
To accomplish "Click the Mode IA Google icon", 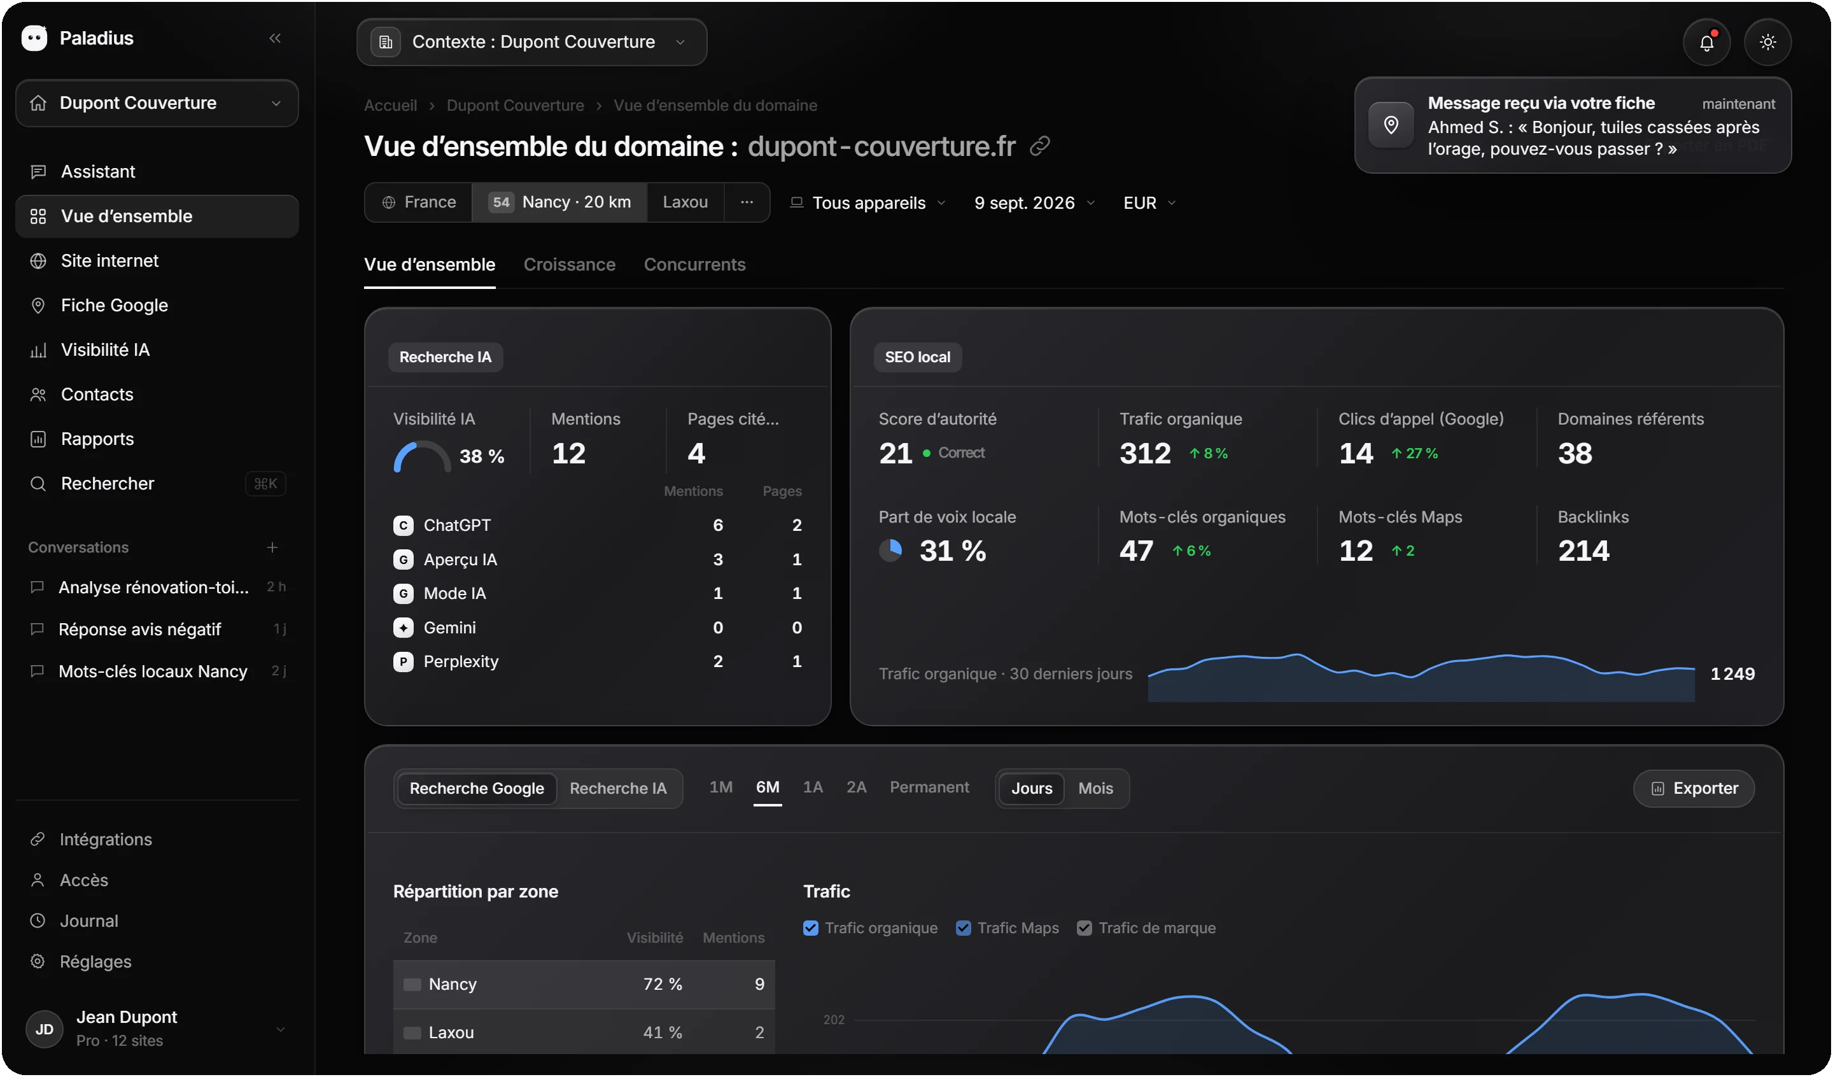I will [403, 594].
